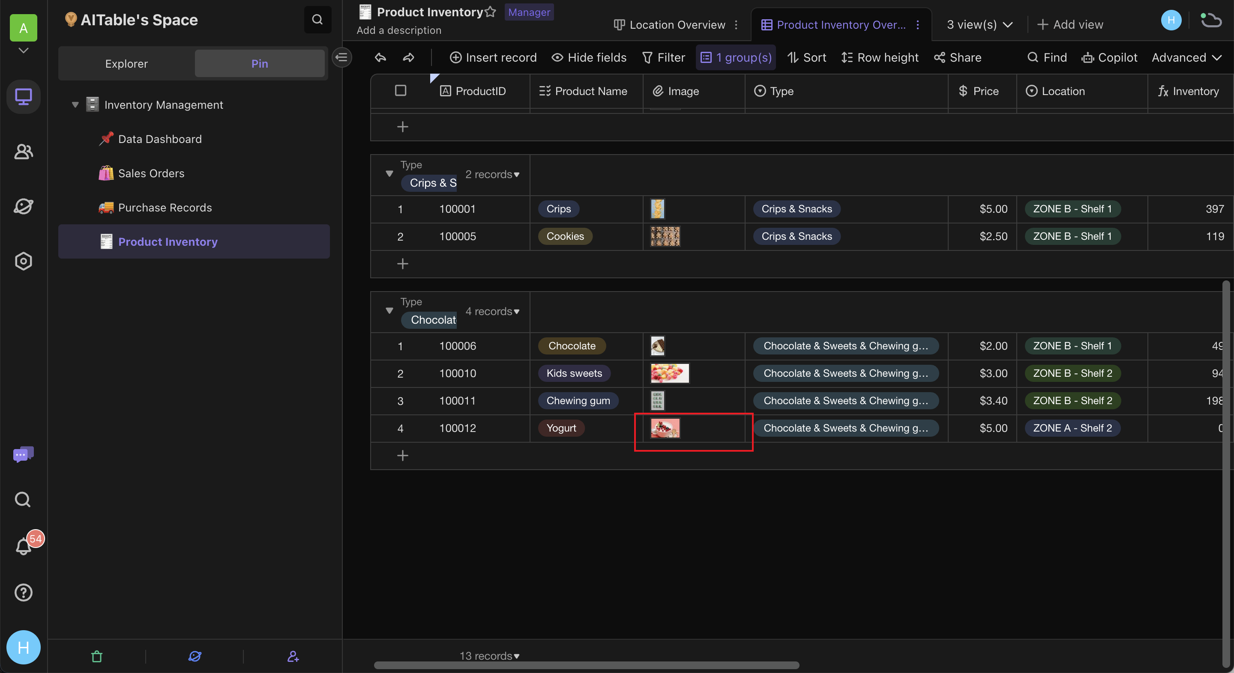Image resolution: width=1234 pixels, height=673 pixels.
Task: Click the blue planet icon in sidebar footer
Action: coord(195,656)
